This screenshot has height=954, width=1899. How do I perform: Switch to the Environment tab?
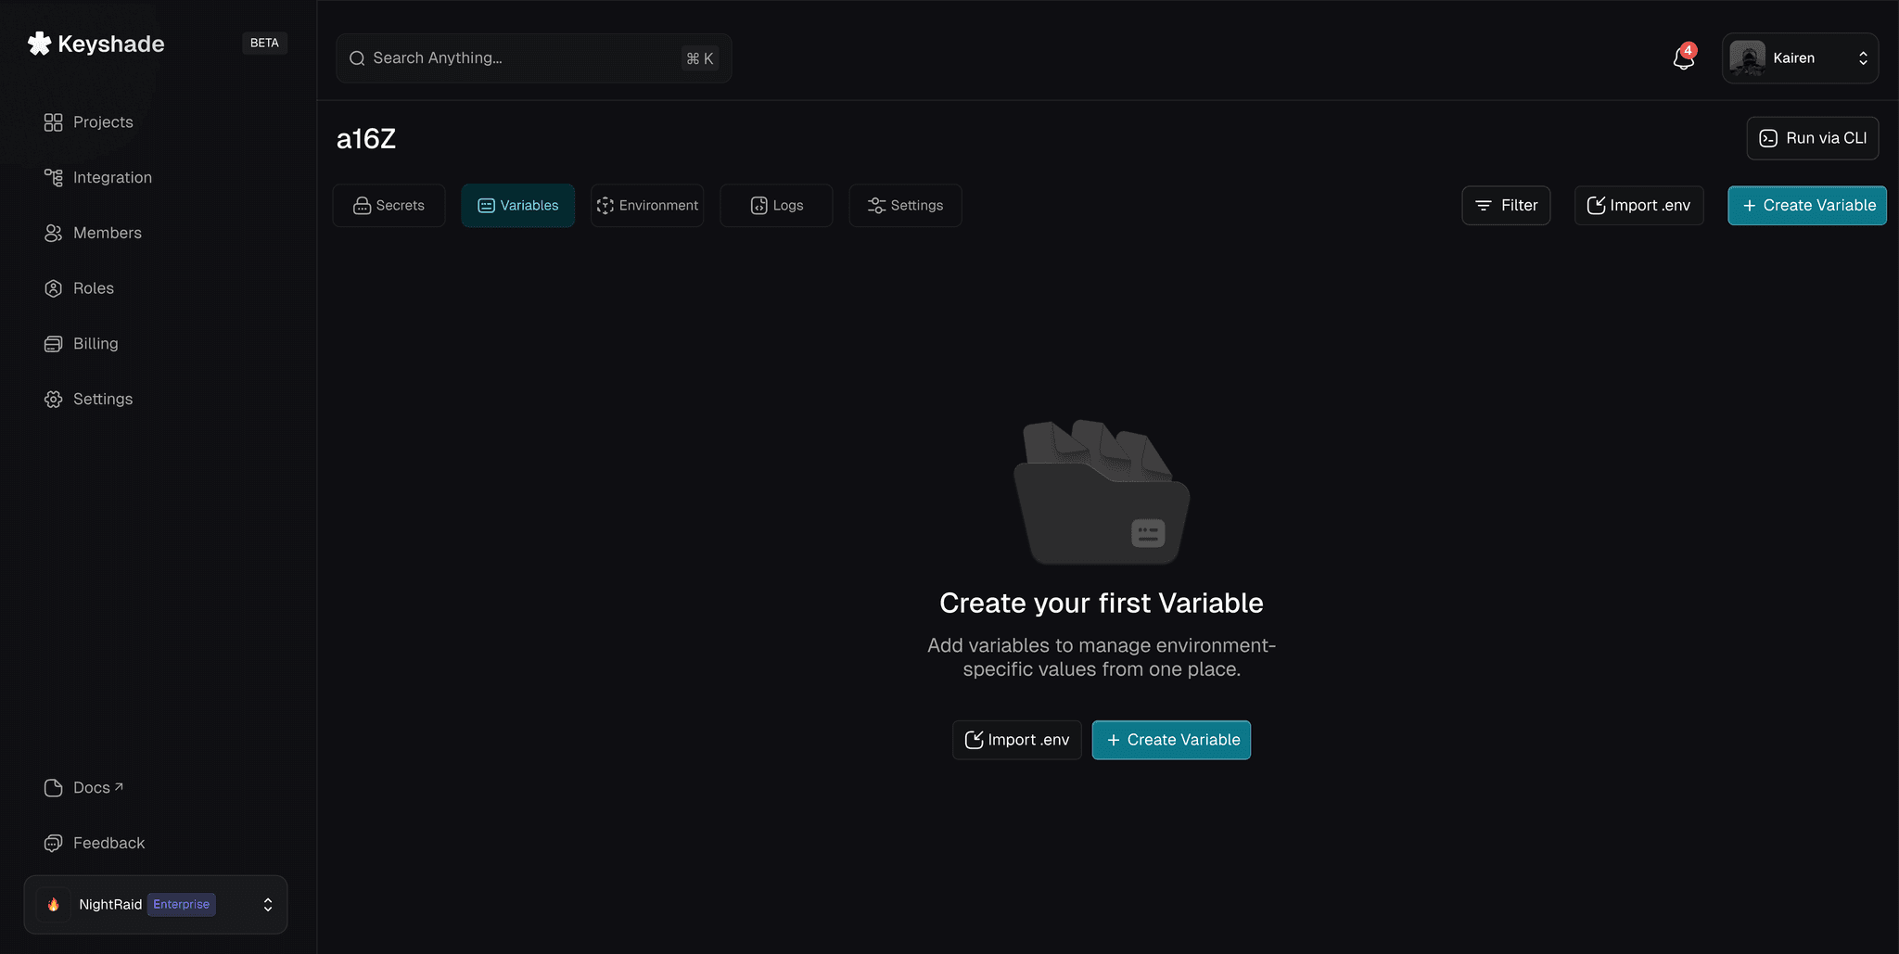click(647, 205)
